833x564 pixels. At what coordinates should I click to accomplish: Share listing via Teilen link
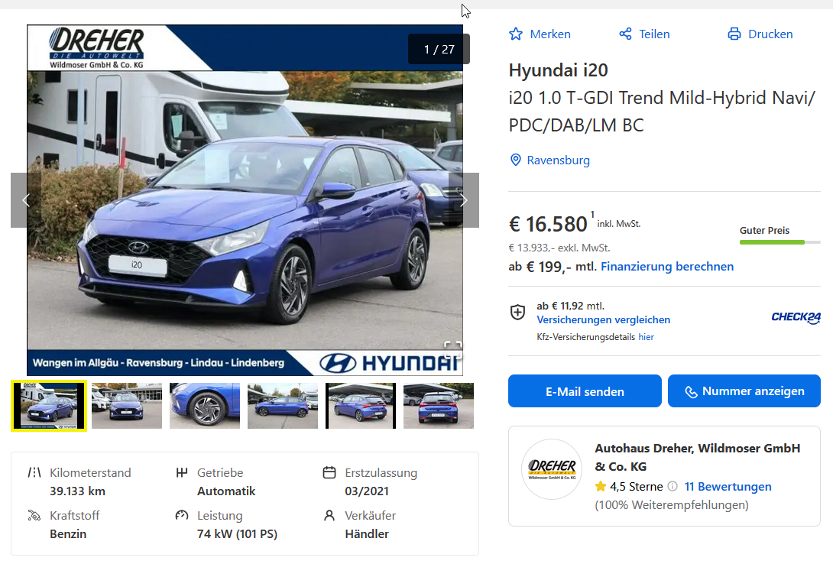click(x=654, y=34)
